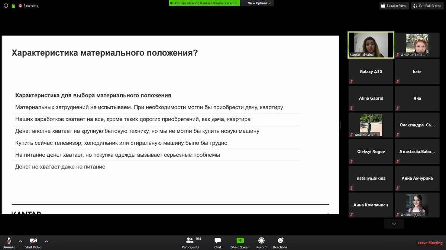Click Exit Full Screen button
The image size is (446, 250).
(x=427, y=6)
